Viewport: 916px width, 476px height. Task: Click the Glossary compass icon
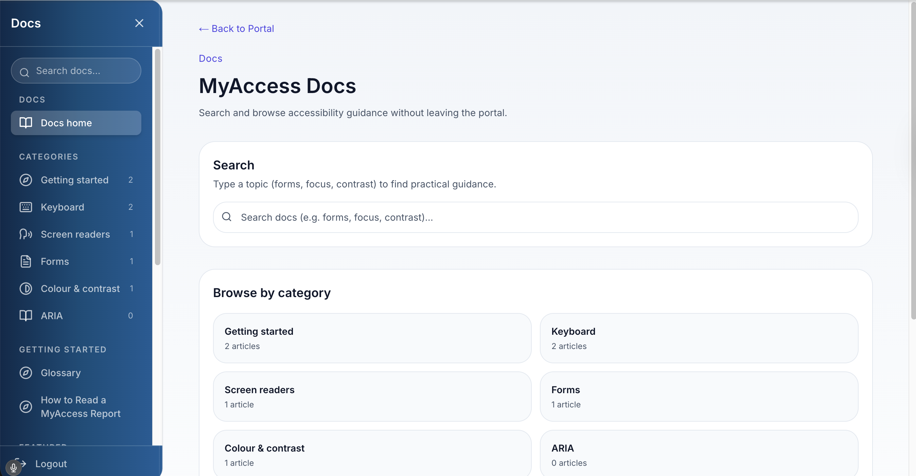[25, 373]
